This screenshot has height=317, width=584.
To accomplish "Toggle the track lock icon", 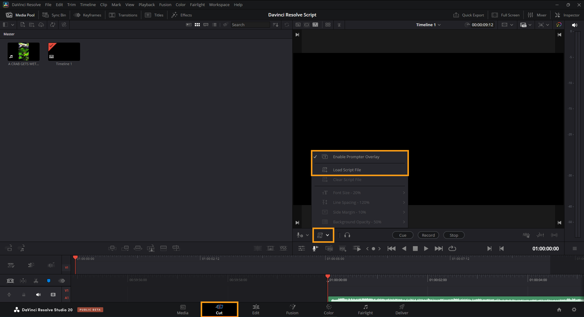I will [x=24, y=294].
